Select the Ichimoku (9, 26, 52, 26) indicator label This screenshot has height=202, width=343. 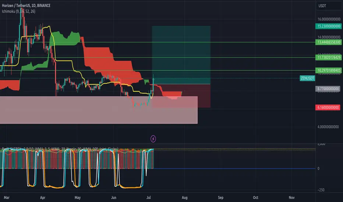coord(19,11)
